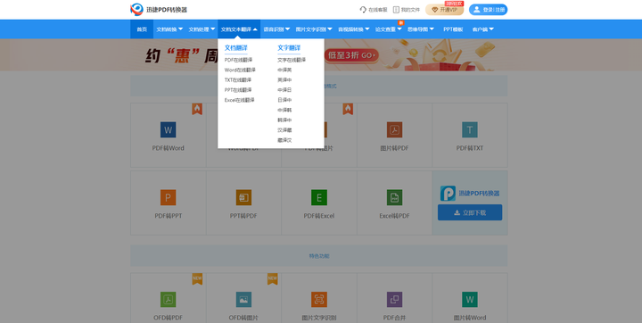The width and height of the screenshot is (642, 323).
Task: Expand the 论文查重 nav dropdown
Action: point(389,29)
